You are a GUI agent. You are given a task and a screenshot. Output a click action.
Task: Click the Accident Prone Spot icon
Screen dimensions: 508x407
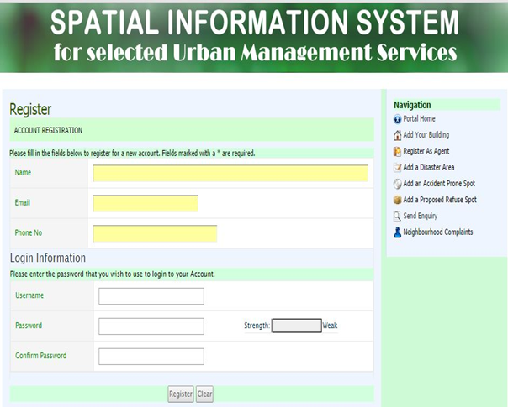pos(397,184)
